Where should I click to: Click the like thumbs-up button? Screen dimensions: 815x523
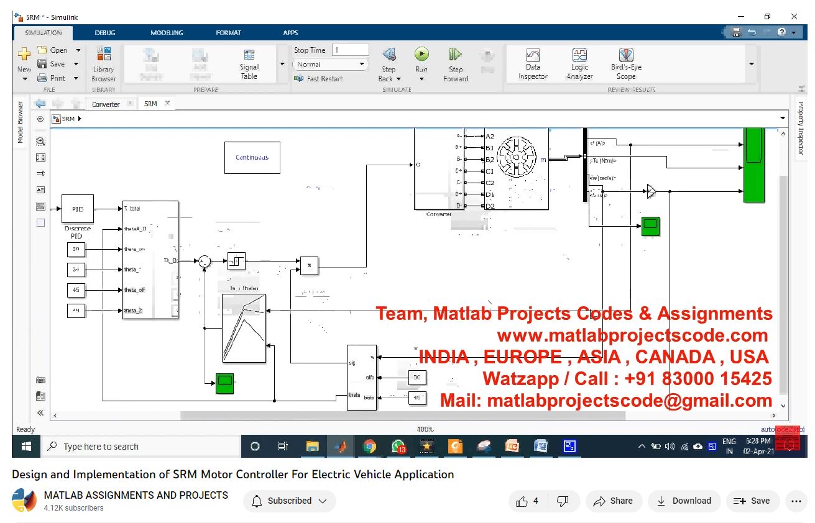pyautogui.click(x=527, y=501)
